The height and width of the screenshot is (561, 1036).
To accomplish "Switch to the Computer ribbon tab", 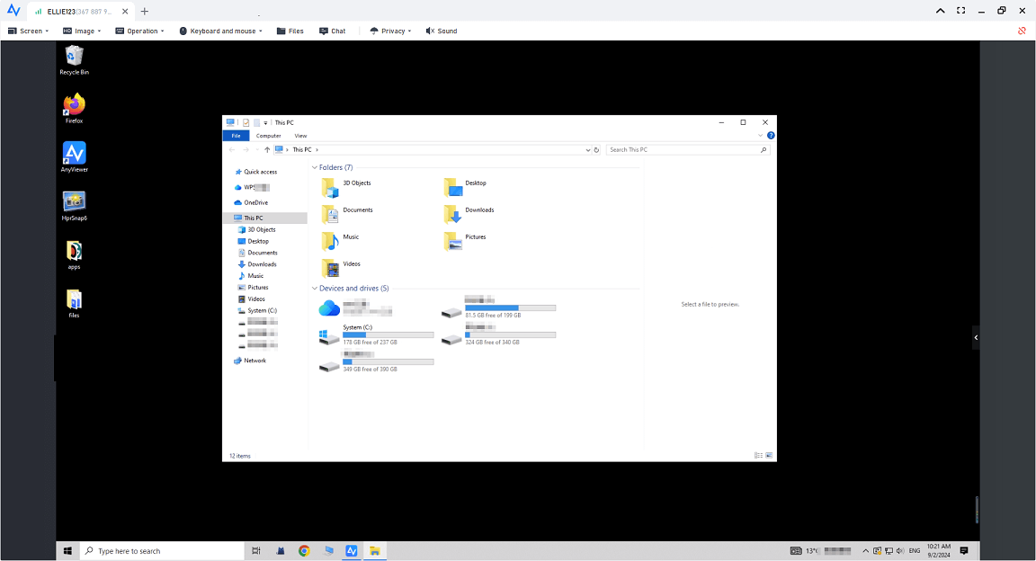I will click(268, 136).
